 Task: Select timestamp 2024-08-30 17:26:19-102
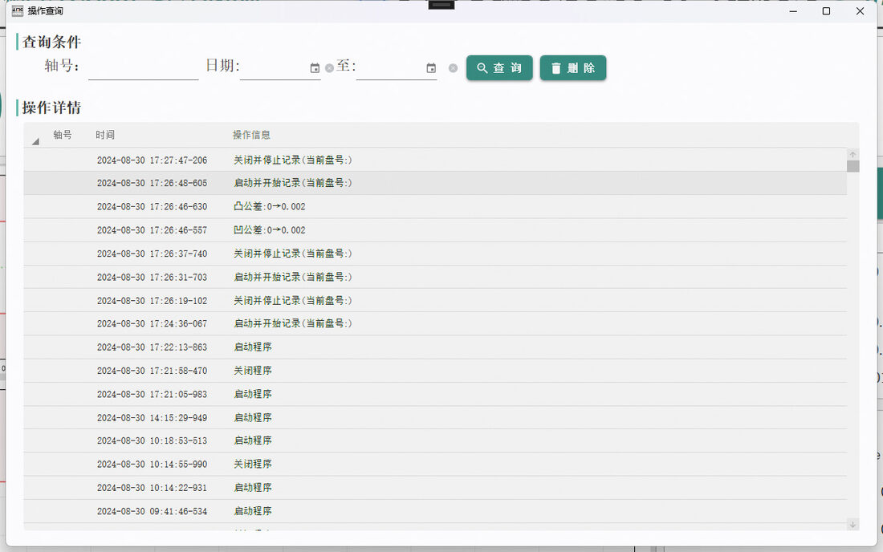(x=152, y=301)
